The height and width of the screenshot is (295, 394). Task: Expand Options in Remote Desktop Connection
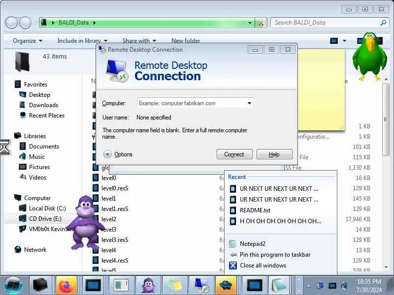[x=118, y=154]
